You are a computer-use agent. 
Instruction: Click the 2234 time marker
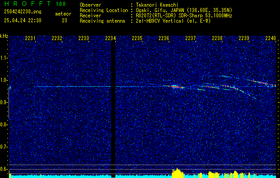[110, 38]
